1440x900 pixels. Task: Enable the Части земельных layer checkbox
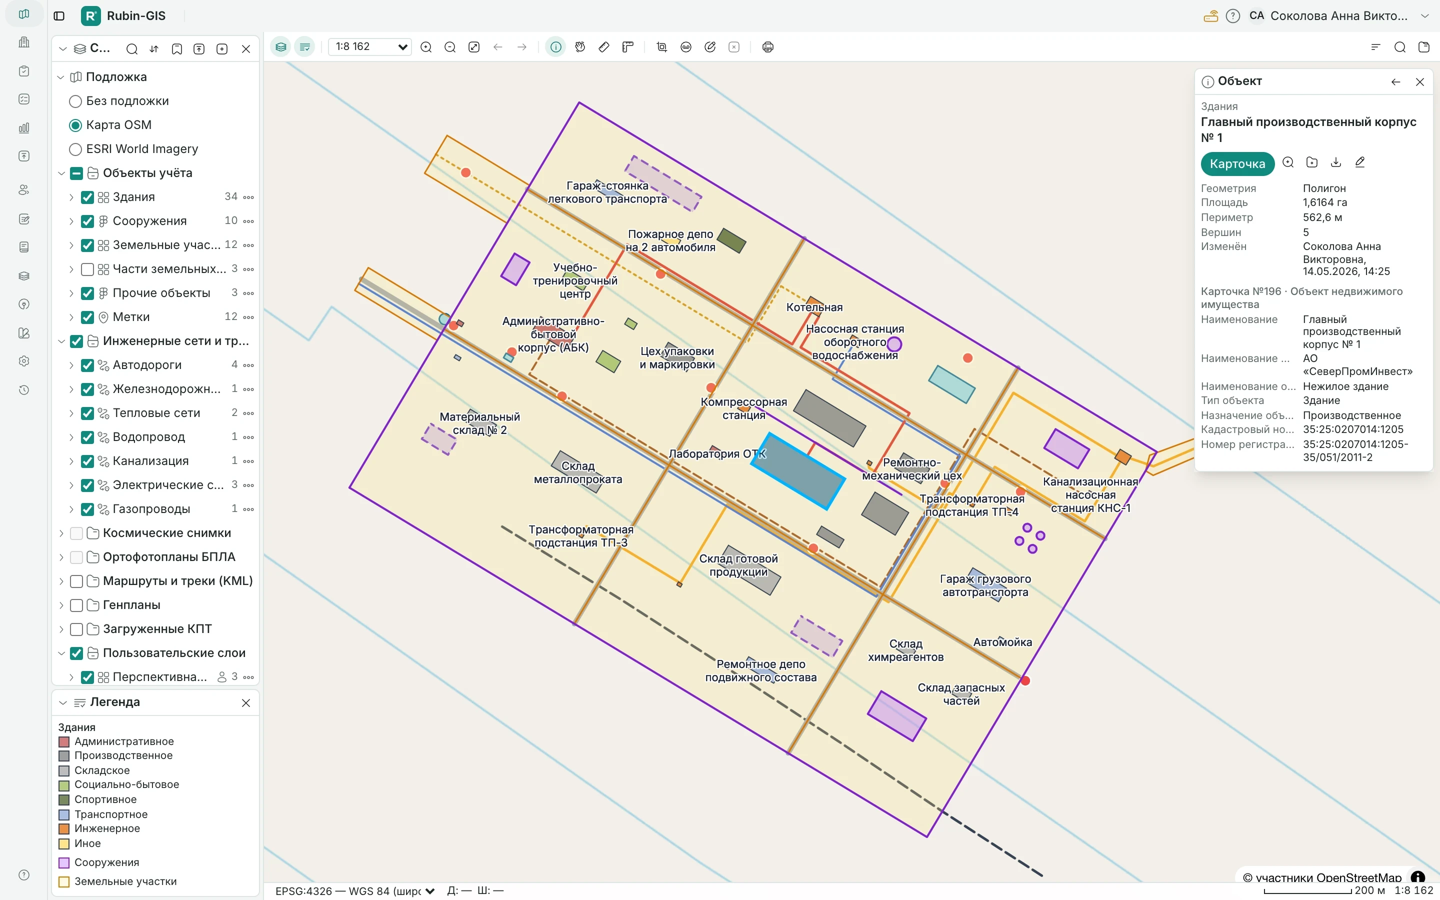pos(87,269)
